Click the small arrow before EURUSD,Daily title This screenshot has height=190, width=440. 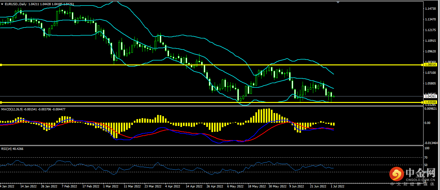tap(2, 4)
